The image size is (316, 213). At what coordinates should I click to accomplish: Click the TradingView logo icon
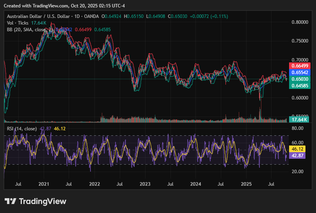[x=10, y=201]
